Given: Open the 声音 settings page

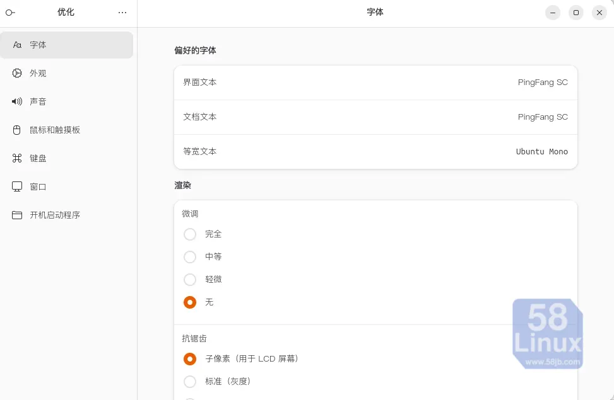Looking at the screenshot, I should click(x=66, y=101).
